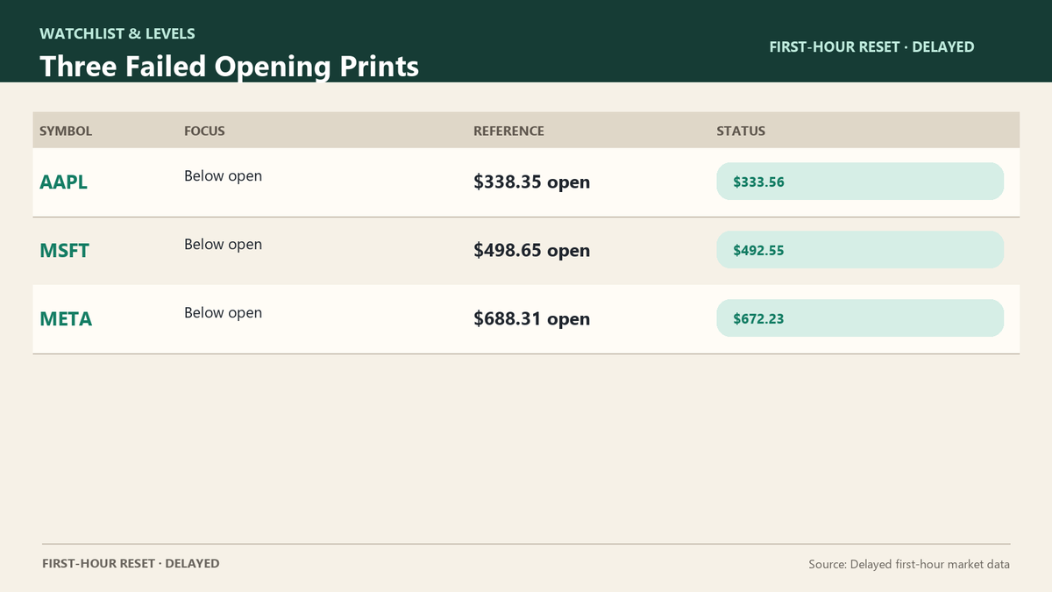Select the AAPL symbol
1052x592 pixels.
tap(64, 182)
